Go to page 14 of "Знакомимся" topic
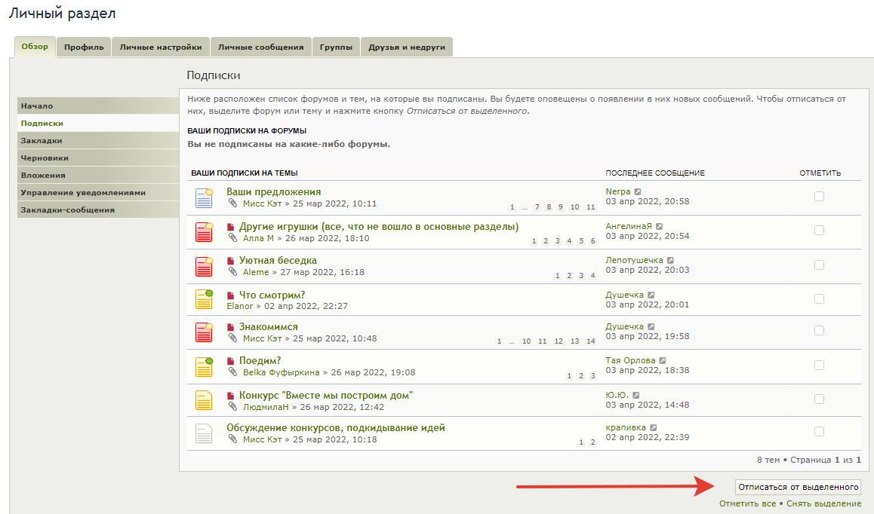Screen dimensions: 874x514 [x=591, y=341]
